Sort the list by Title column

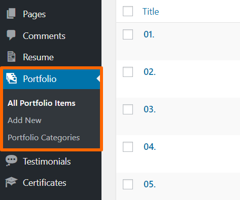tap(151, 12)
